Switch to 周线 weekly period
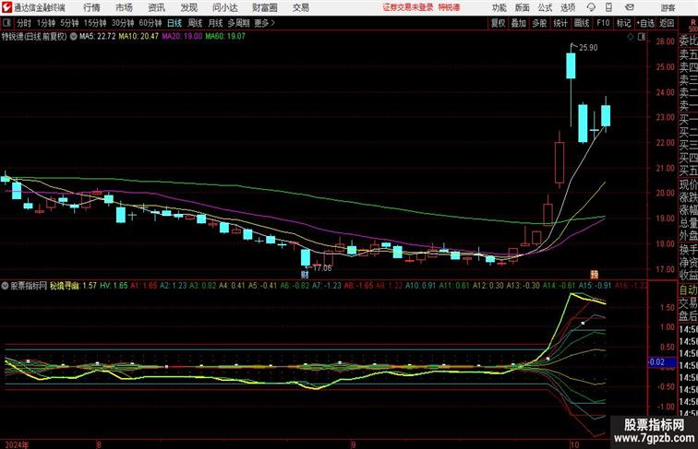 [195, 23]
